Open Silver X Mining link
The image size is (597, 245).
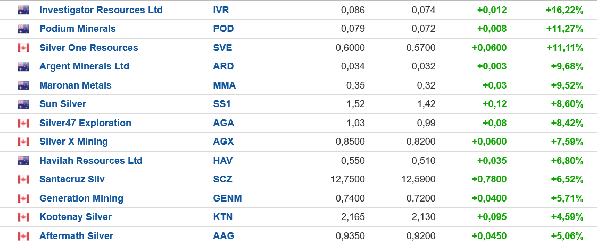[73, 142]
